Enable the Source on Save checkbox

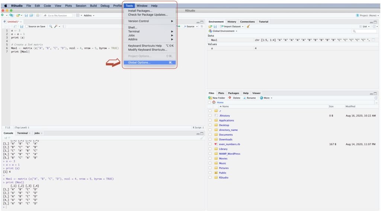pyautogui.click(x=26, y=26)
